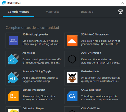
Task: Click 'An extension that enables users to' description
Action: tap(101, 79)
